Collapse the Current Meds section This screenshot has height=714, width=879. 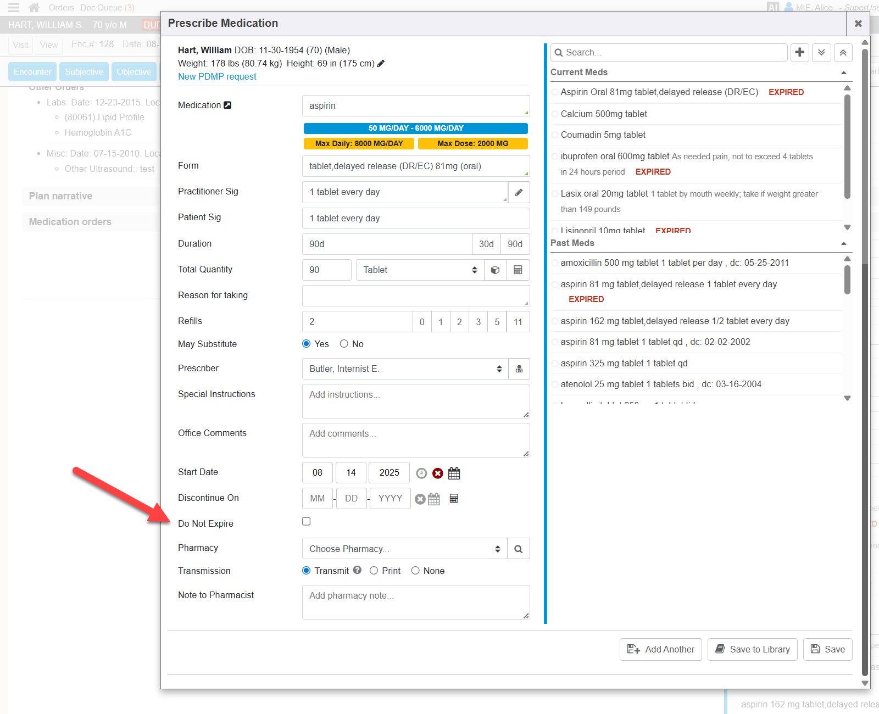coord(843,72)
